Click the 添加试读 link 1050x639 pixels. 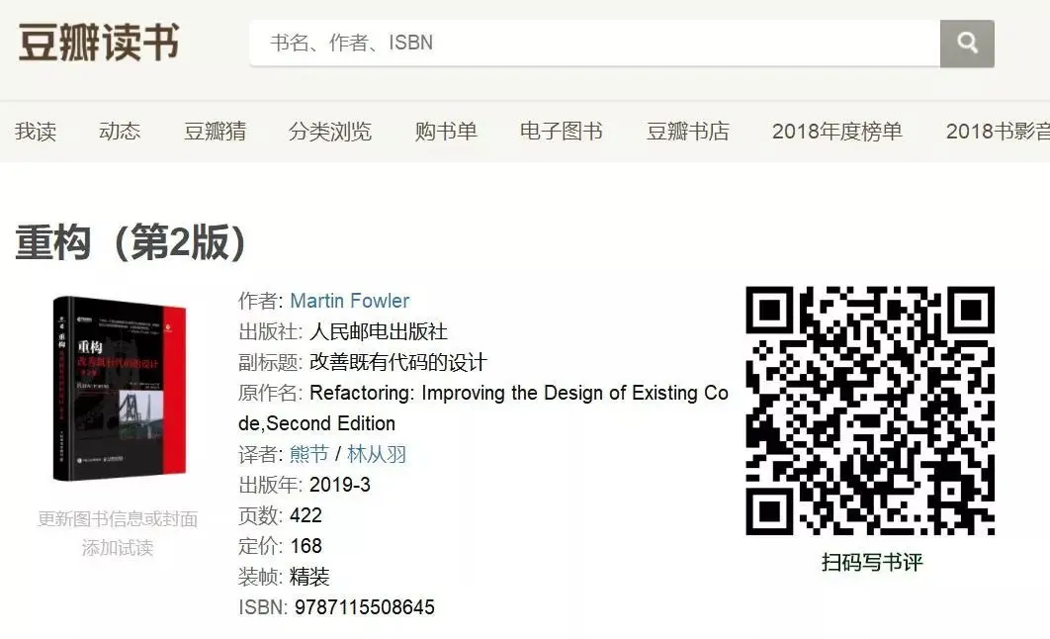pyautogui.click(x=118, y=548)
